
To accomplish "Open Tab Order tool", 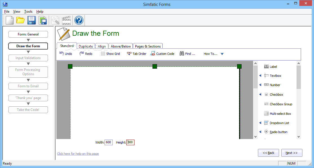I will click(x=137, y=53).
